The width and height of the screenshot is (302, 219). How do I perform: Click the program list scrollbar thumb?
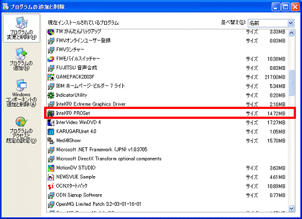(292, 83)
